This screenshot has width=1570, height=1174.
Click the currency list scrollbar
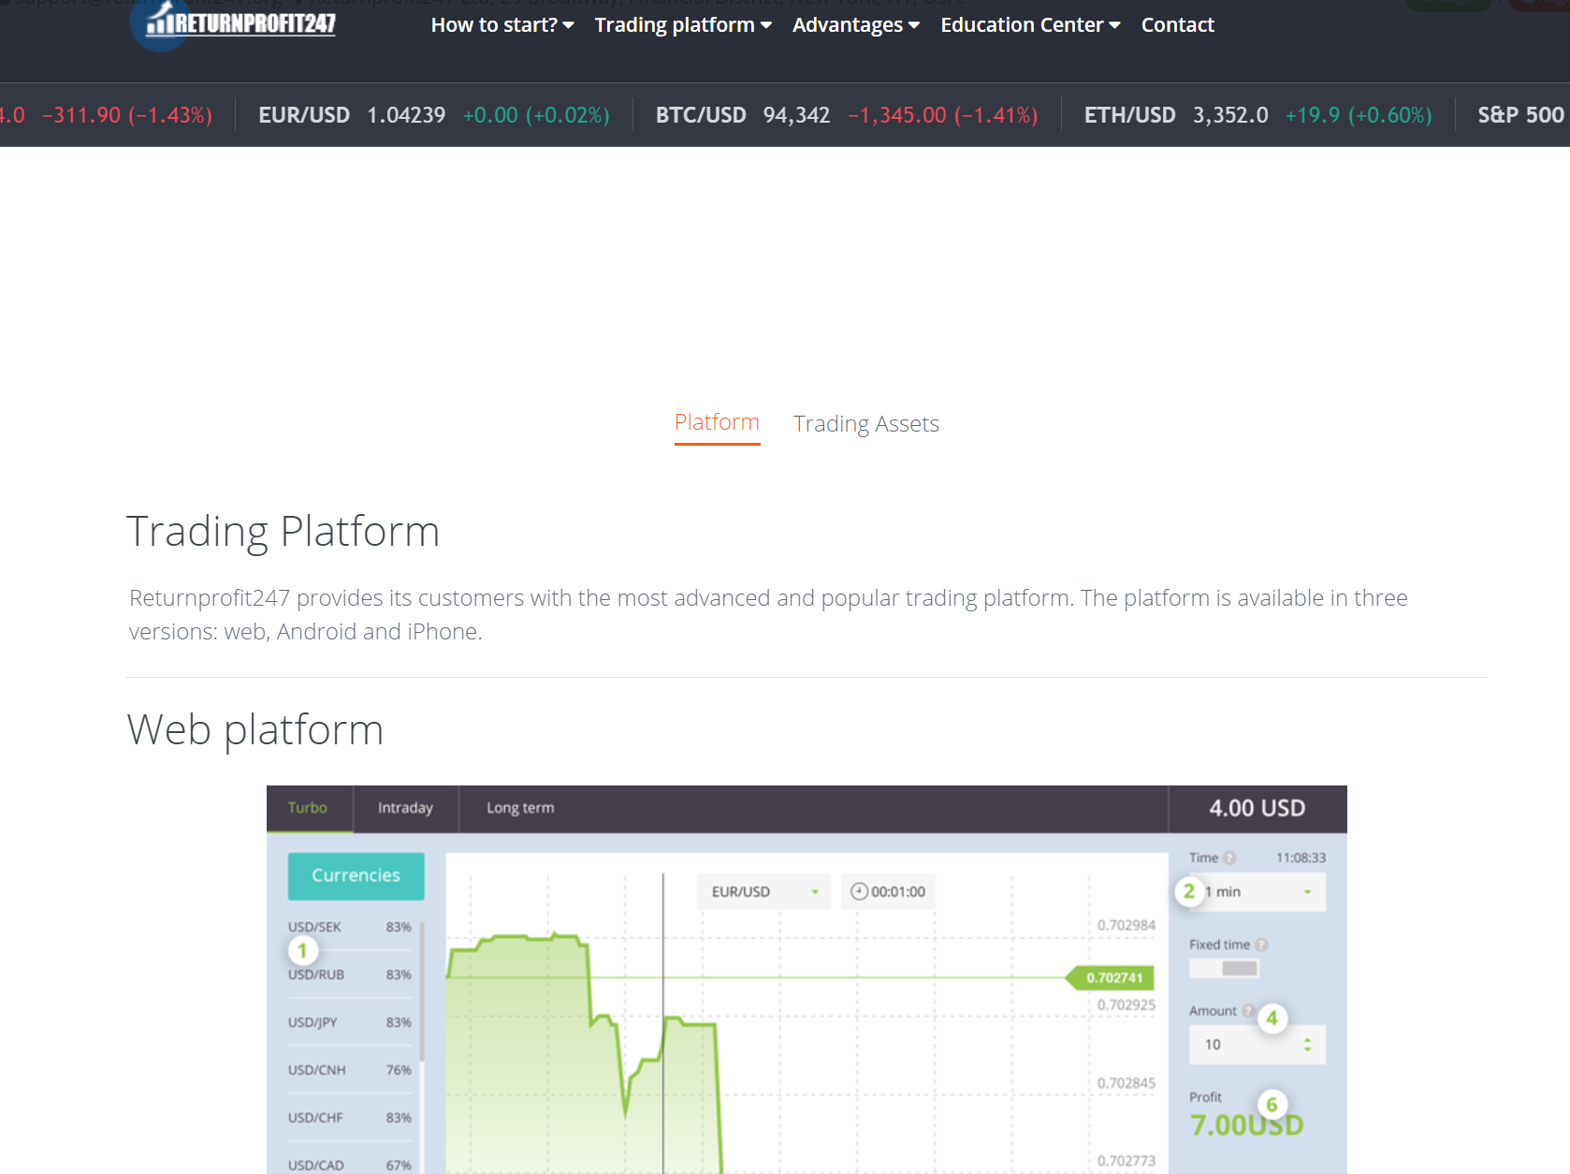coord(422,992)
